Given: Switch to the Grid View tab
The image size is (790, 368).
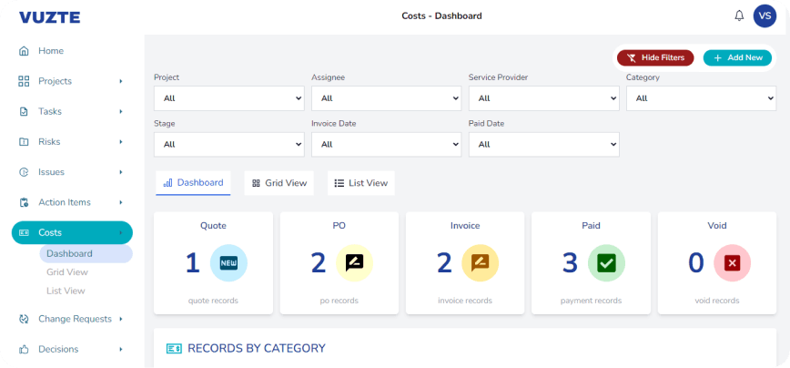Looking at the screenshot, I should click(x=279, y=183).
